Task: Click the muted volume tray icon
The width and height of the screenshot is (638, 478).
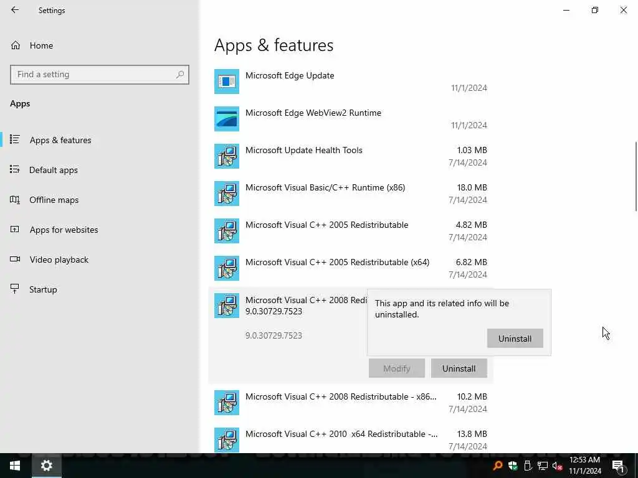Action: click(x=557, y=466)
